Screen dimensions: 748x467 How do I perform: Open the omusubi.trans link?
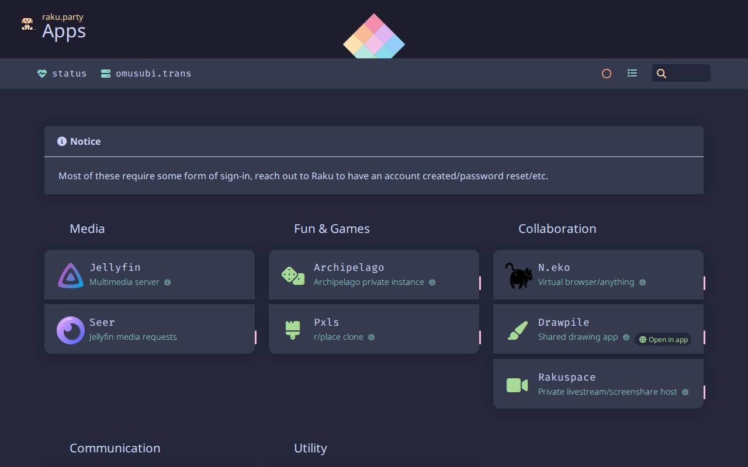coord(146,74)
